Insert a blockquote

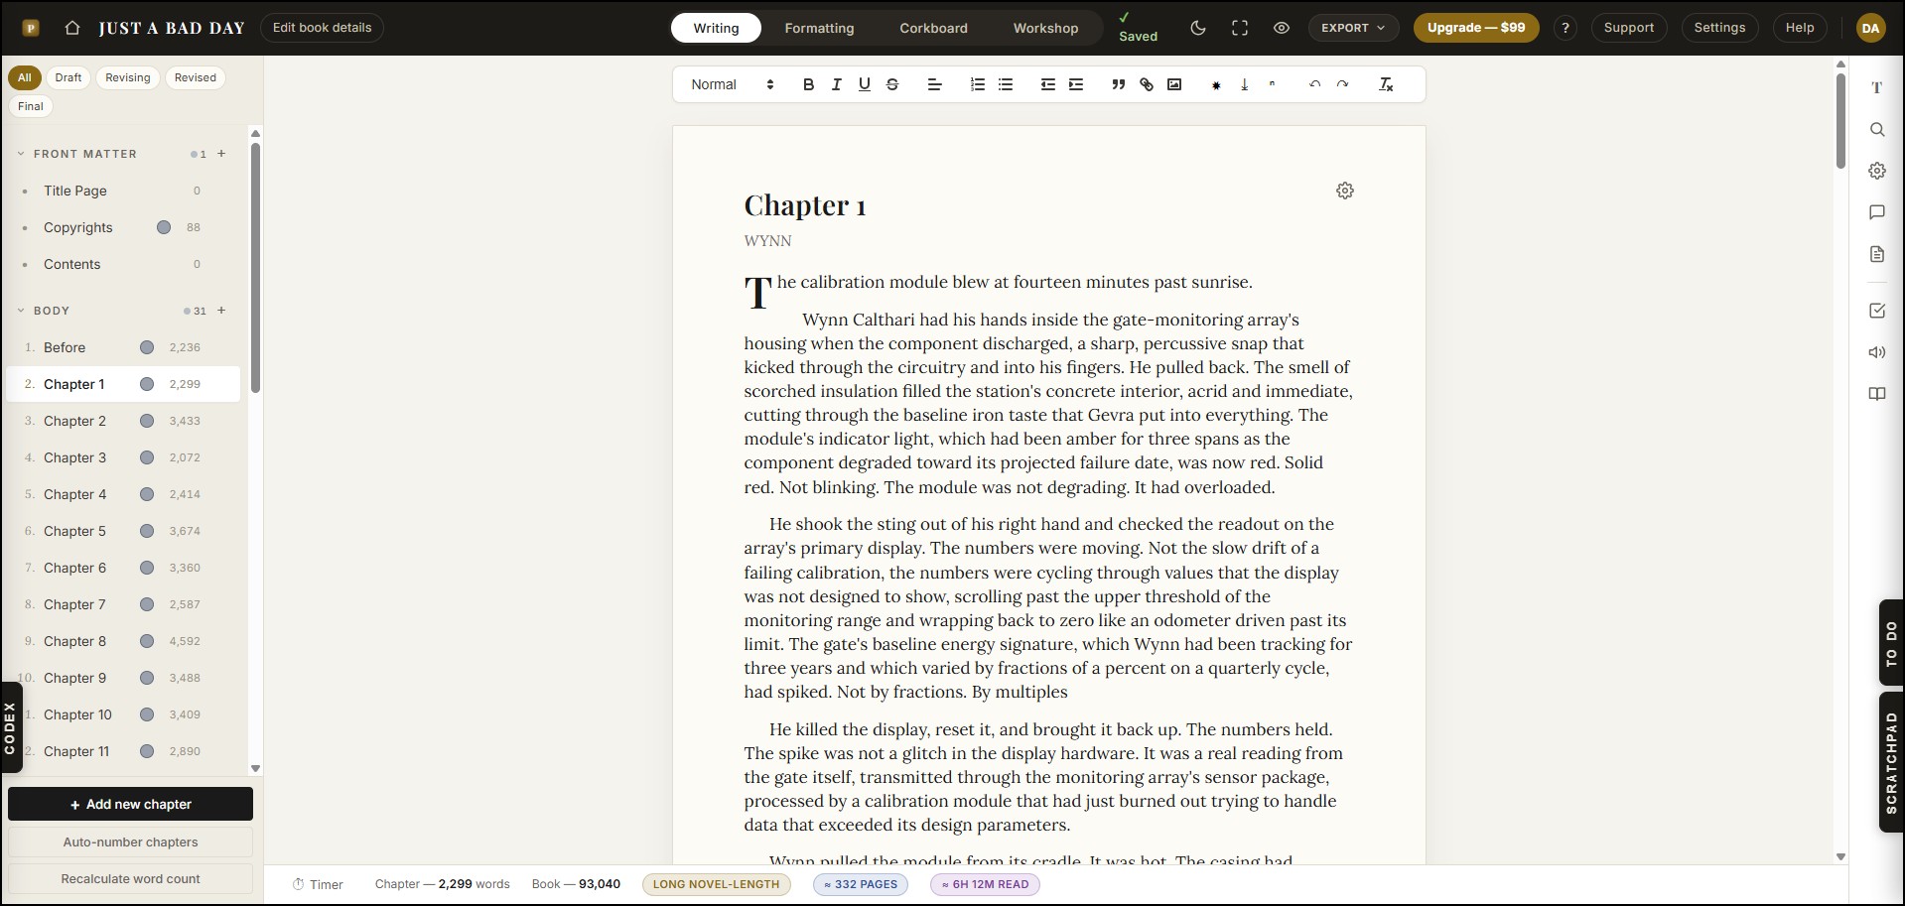(1118, 84)
